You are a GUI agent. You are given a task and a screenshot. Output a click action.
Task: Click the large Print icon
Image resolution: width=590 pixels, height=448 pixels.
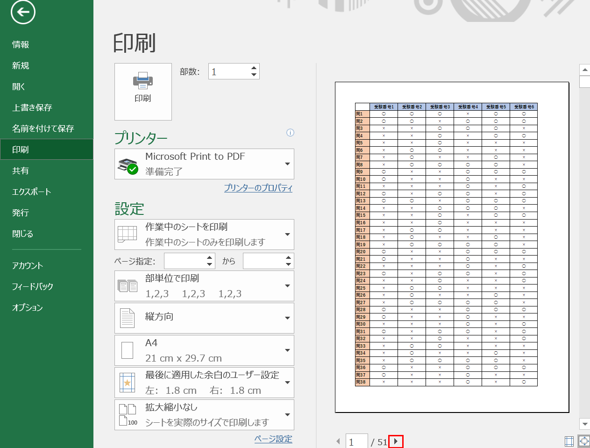click(143, 91)
